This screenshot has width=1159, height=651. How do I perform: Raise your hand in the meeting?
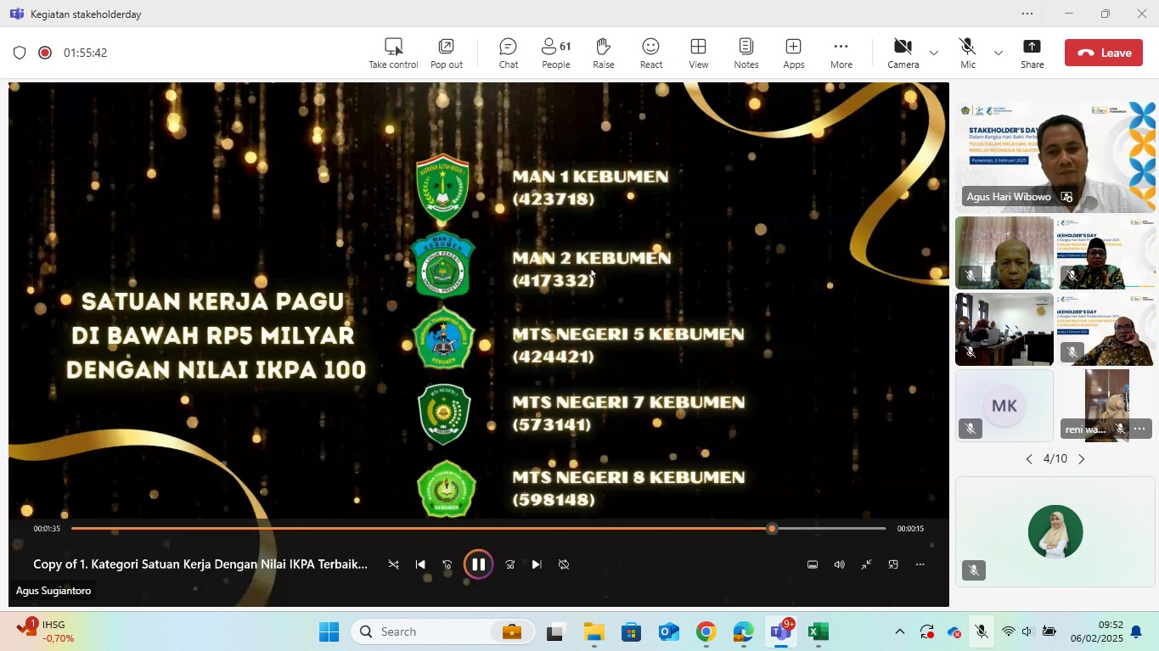[x=604, y=53]
